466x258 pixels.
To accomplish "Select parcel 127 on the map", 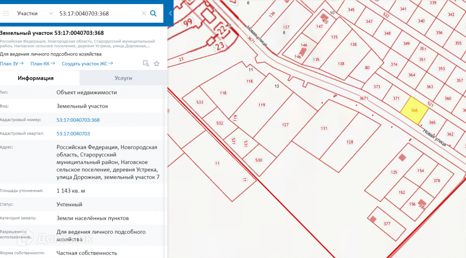I will (285, 125).
